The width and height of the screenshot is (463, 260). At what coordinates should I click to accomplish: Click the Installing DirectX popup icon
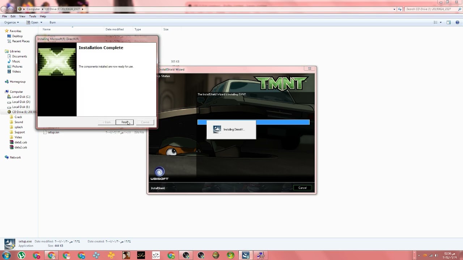217,129
